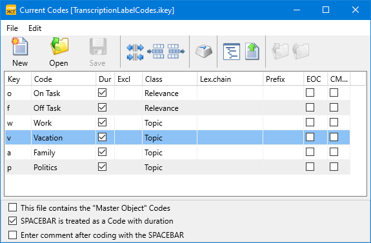Click the row icon with right-pointing arrow
Image resolution: width=371 pixels, height=243 pixels.
176,52
